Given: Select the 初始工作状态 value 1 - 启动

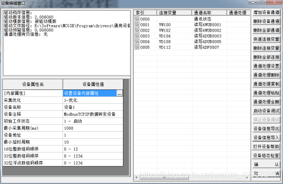Looking at the screenshot, I should click(x=93, y=121).
